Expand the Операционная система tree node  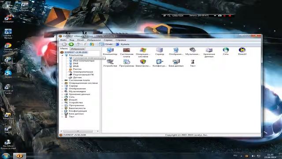coord(63,83)
